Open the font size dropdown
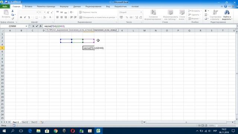Viewport: 238px width, 134px height. point(45,12)
